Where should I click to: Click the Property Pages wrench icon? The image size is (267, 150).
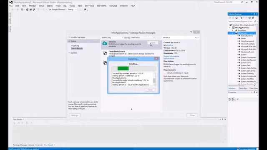click(x=238, y=99)
